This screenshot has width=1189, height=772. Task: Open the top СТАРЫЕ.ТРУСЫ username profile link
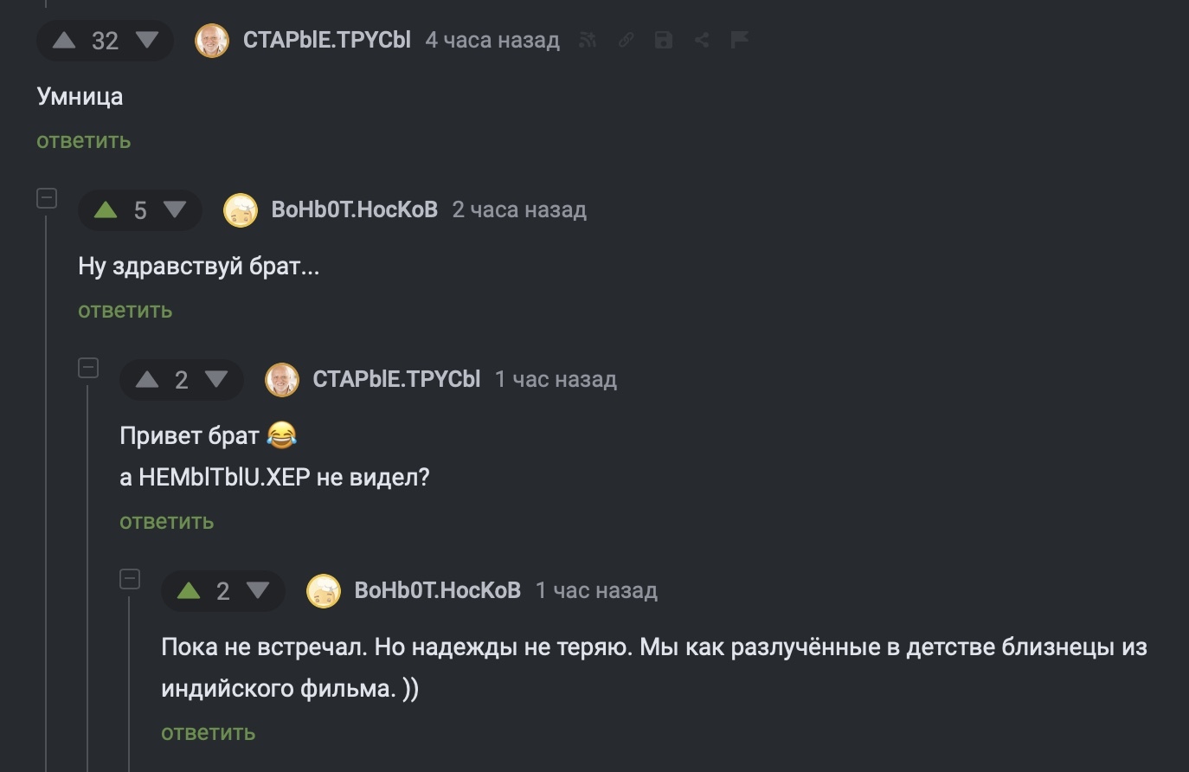pos(326,40)
